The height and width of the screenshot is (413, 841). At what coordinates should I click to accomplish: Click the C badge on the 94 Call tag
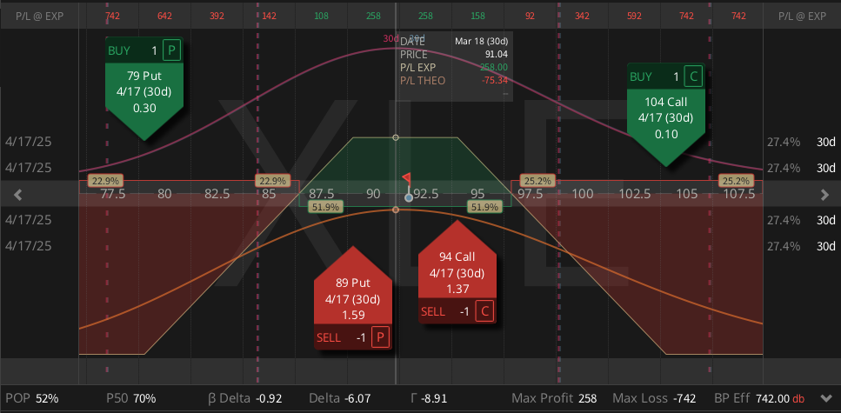pyautogui.click(x=484, y=311)
